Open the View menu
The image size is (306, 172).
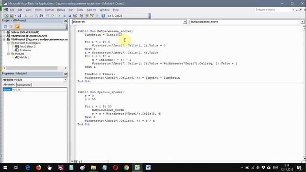click(x=29, y=10)
